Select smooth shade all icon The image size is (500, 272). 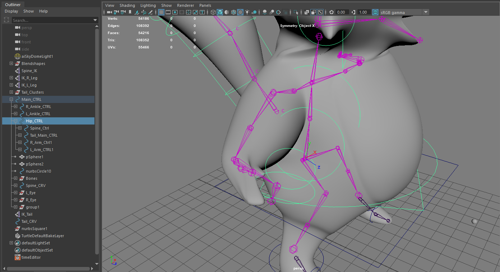(x=220, y=12)
